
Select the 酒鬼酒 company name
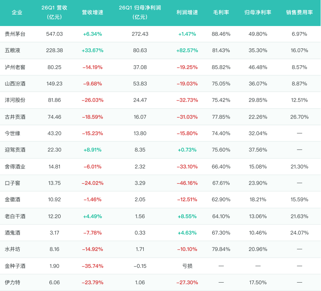pos(12,233)
